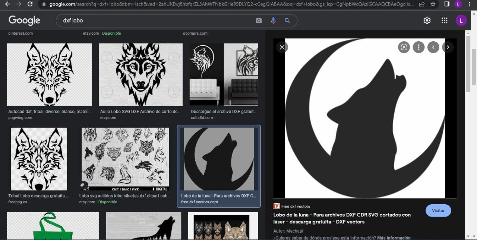The width and height of the screenshot is (477, 240).
Task: Open Lobo svg aullidos siluetas thumbnail
Action: (126, 159)
